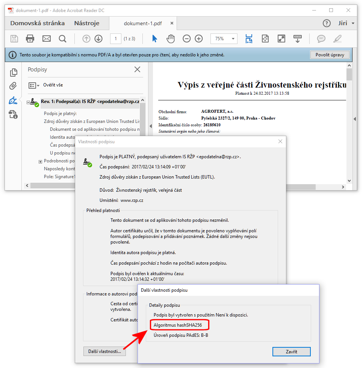Viewport: 363px width, 368px height.
Task: Select the dokument-1.pdf tab
Action: point(143,23)
